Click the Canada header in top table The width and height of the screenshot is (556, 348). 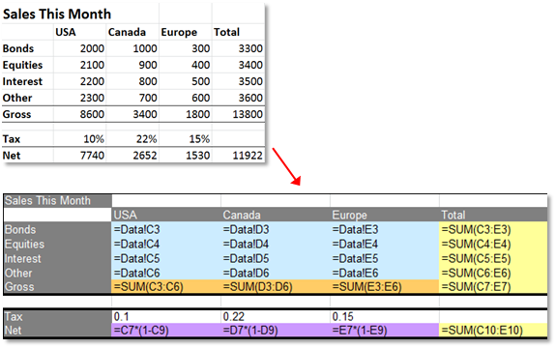tap(127, 32)
